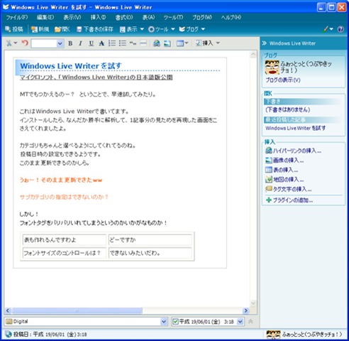The image size is (349, 341).
Task: Click the orange text うぉー！そのまま更新できたww
Action: (x=61, y=180)
